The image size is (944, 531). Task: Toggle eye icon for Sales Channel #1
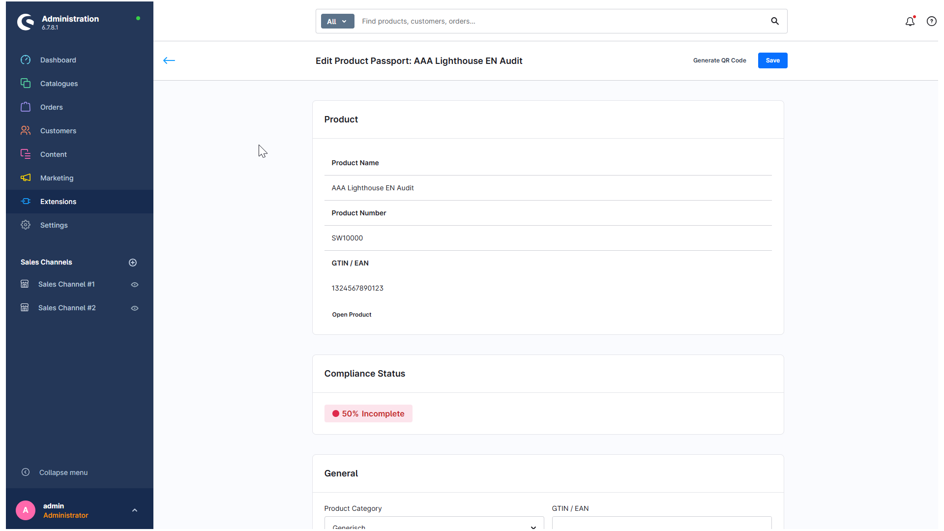click(x=135, y=285)
